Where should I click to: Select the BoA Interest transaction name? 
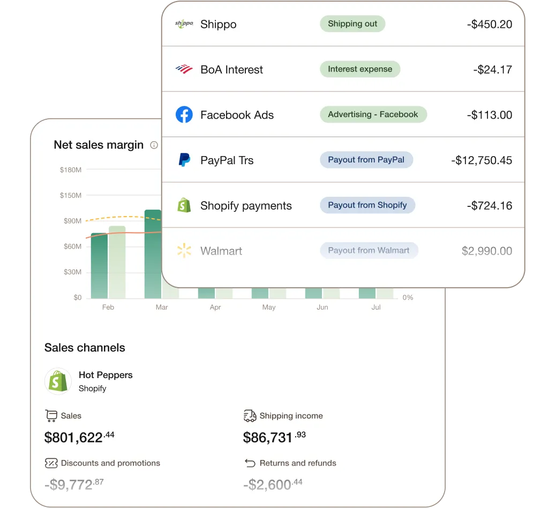(231, 70)
